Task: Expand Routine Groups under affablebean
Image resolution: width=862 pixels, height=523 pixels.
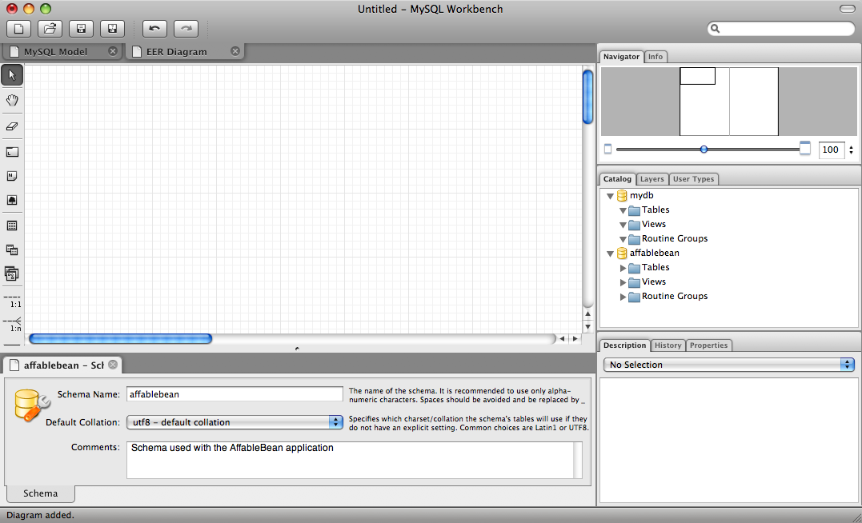Action: click(624, 297)
